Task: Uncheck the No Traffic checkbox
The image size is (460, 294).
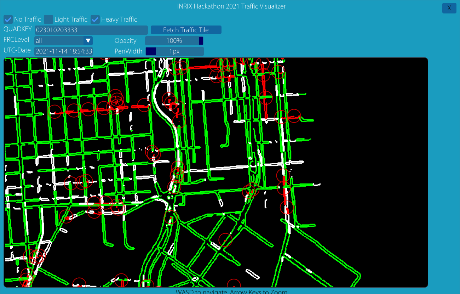Action: 8,19
